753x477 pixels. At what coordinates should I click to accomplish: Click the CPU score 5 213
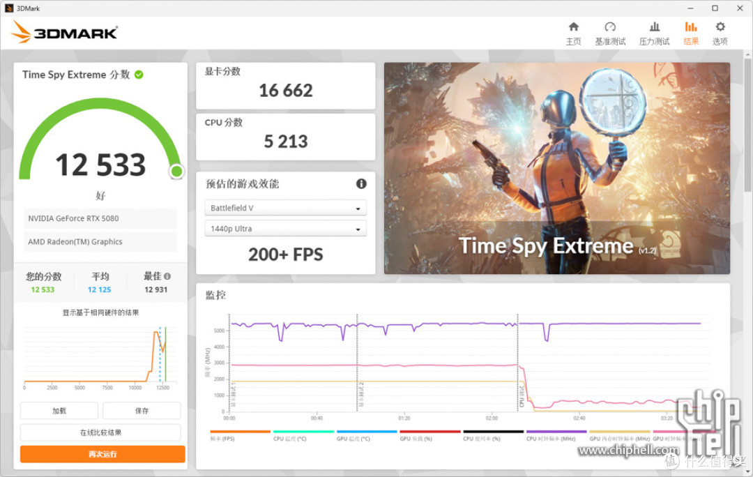pos(286,142)
